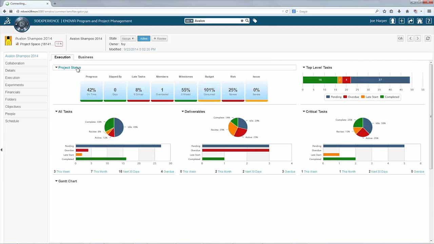Open browser hamburger menu

point(429,11)
